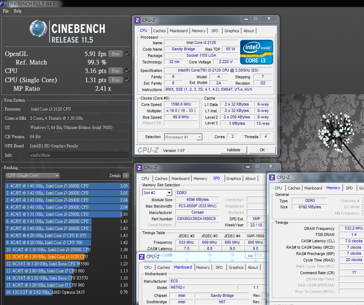The image size is (364, 305).
Task: Select Graphics tab in SPD CPU-Z window
Action: tap(234, 179)
